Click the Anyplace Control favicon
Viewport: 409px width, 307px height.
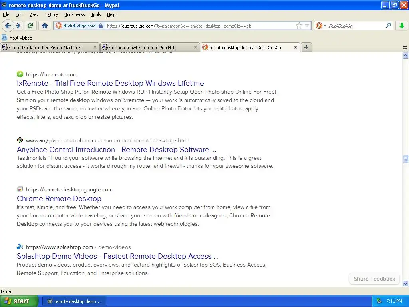tap(20, 140)
